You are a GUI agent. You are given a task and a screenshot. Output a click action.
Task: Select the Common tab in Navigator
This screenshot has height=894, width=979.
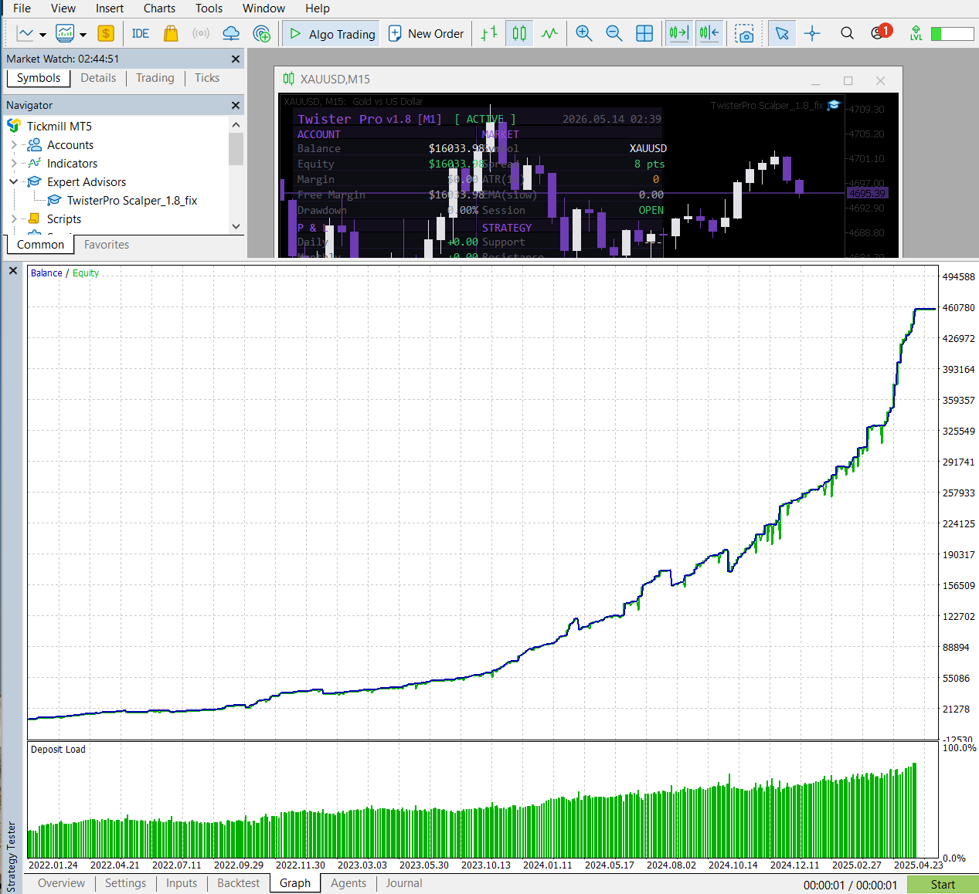point(41,245)
